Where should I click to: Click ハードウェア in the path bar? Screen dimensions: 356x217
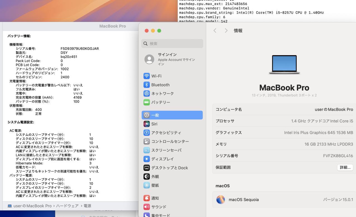[67, 206]
